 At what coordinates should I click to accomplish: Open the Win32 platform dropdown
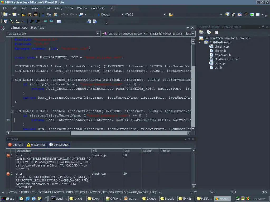[x=165, y=15]
